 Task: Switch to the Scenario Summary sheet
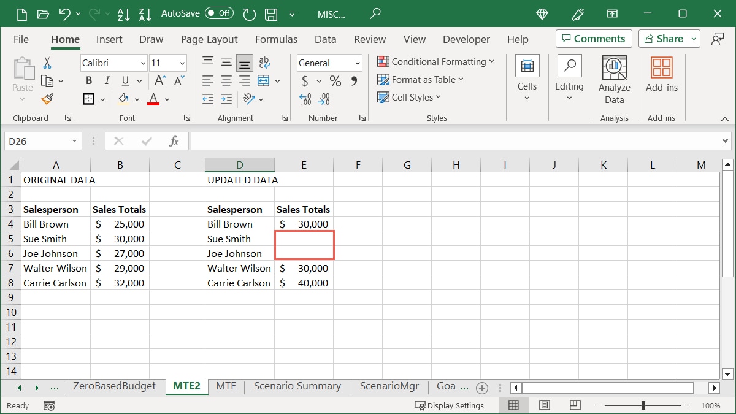(297, 386)
